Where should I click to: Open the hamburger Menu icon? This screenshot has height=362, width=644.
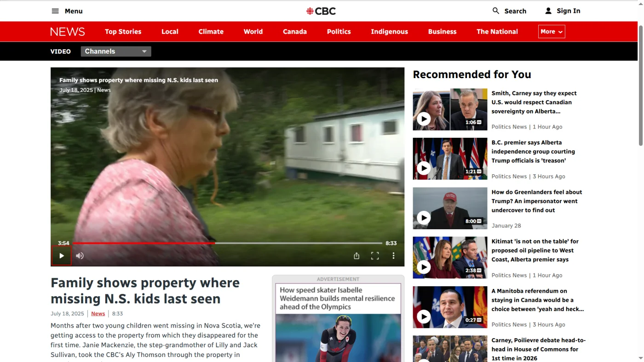coord(55,11)
